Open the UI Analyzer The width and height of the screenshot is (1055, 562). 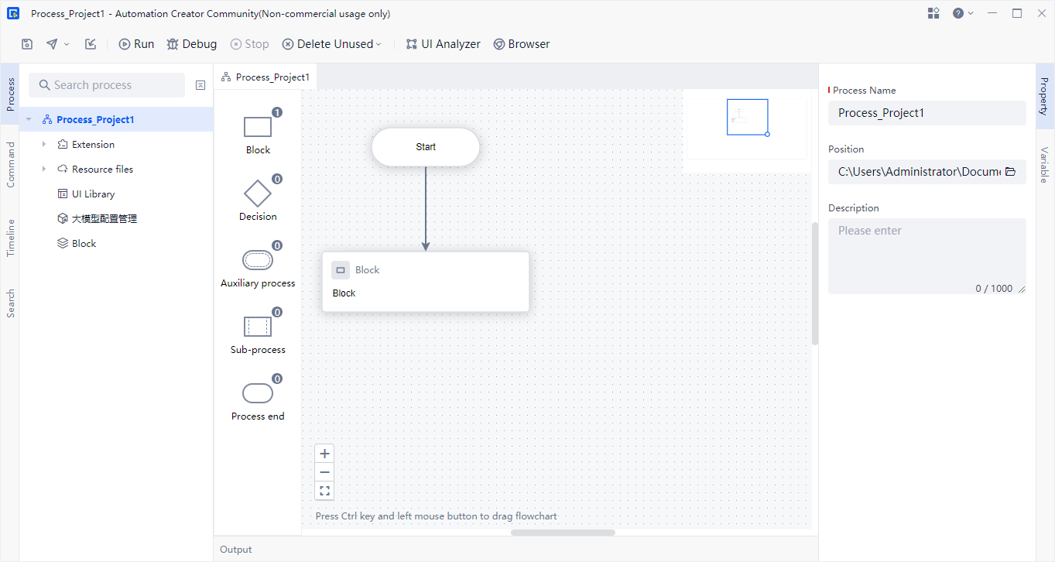[443, 43]
